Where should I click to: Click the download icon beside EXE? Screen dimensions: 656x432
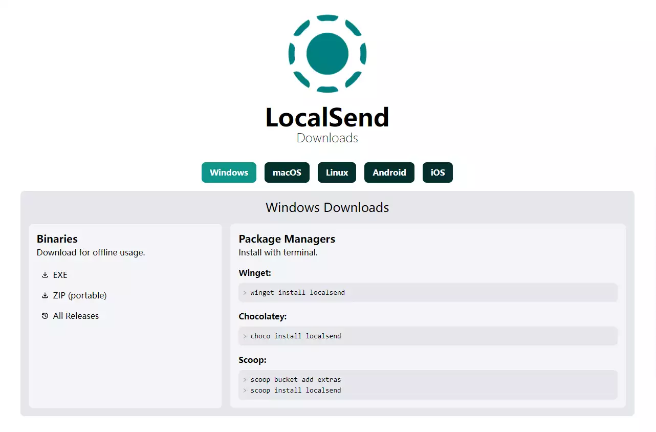click(45, 275)
